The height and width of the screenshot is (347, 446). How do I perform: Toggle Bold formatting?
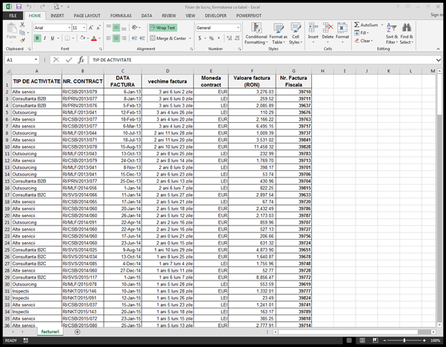coord(37,38)
